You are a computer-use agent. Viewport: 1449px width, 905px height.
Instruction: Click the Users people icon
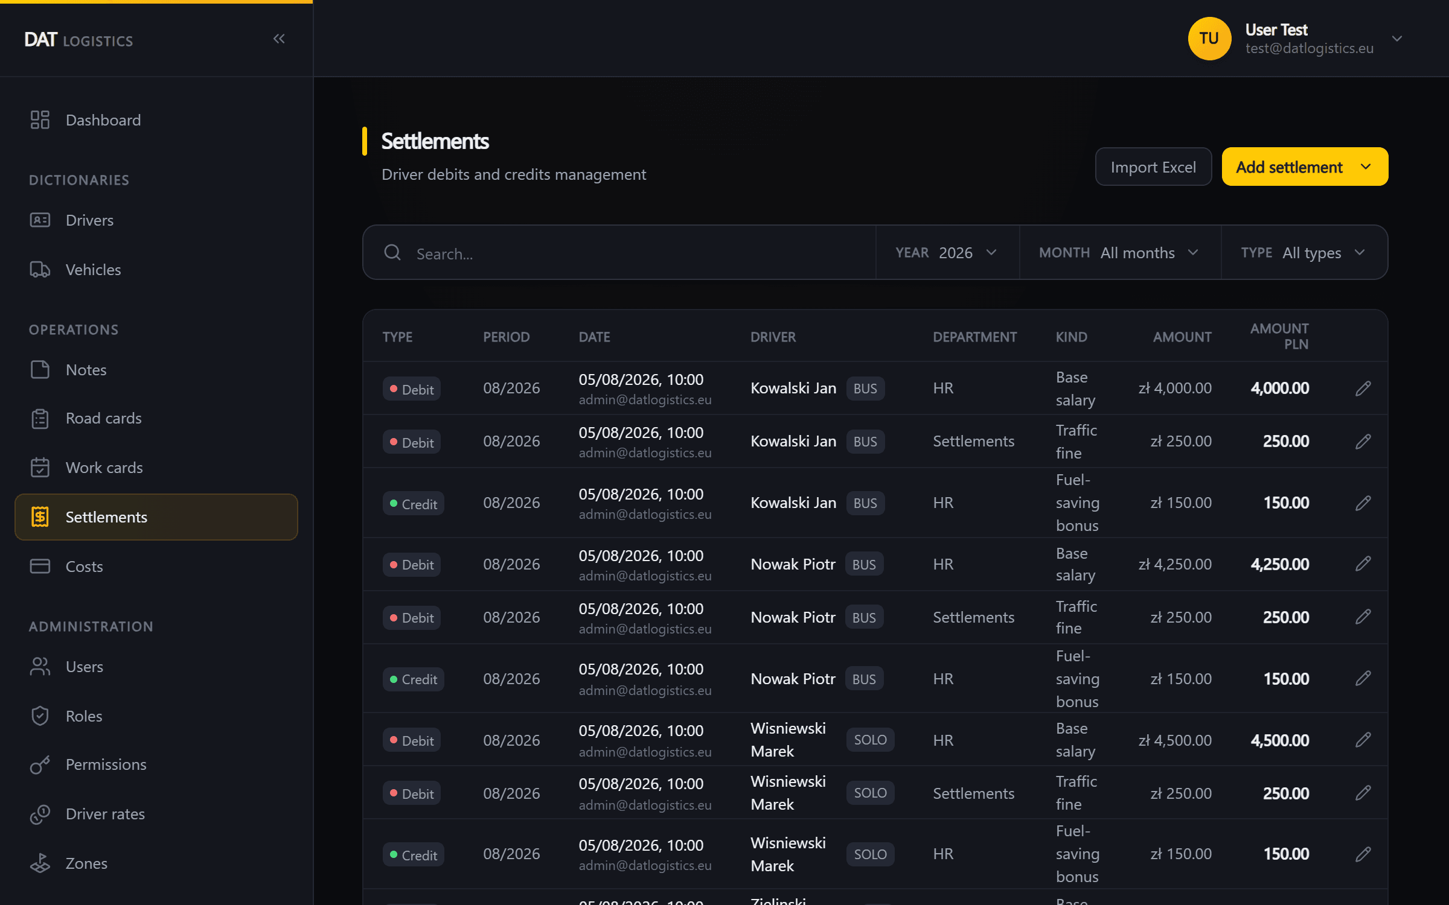(40, 667)
